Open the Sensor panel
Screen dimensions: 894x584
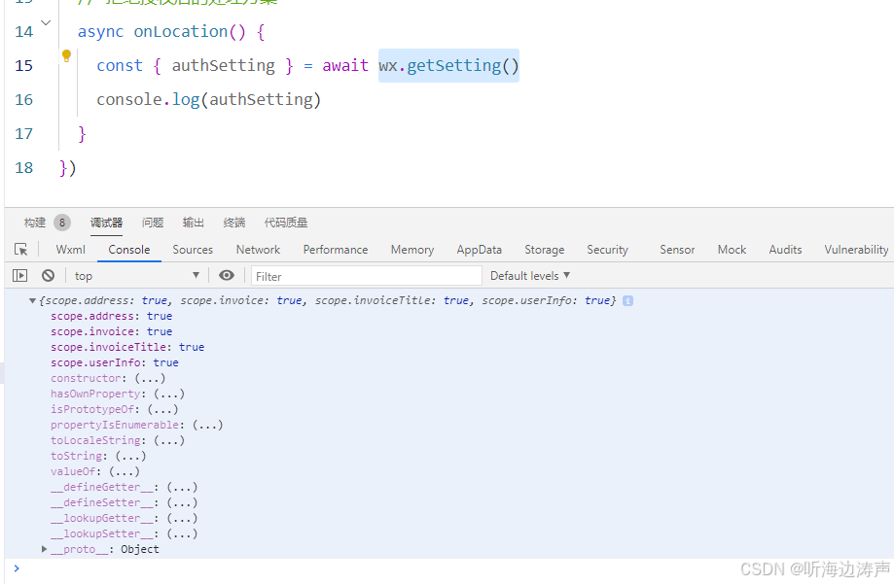(676, 249)
